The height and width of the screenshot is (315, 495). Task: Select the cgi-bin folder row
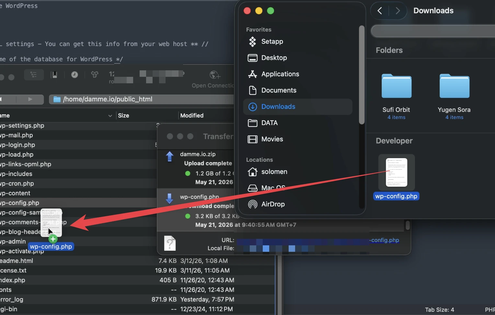[137, 309]
